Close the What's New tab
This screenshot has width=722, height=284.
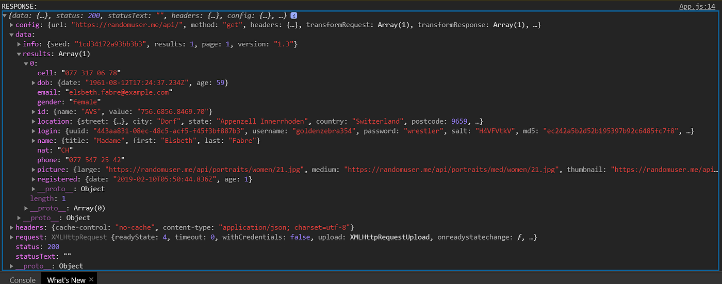[x=91, y=279]
